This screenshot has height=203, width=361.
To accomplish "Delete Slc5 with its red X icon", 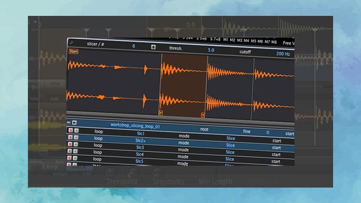I will [x=69, y=158].
